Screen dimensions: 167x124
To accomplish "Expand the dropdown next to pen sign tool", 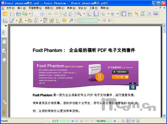I will pos(16,20).
